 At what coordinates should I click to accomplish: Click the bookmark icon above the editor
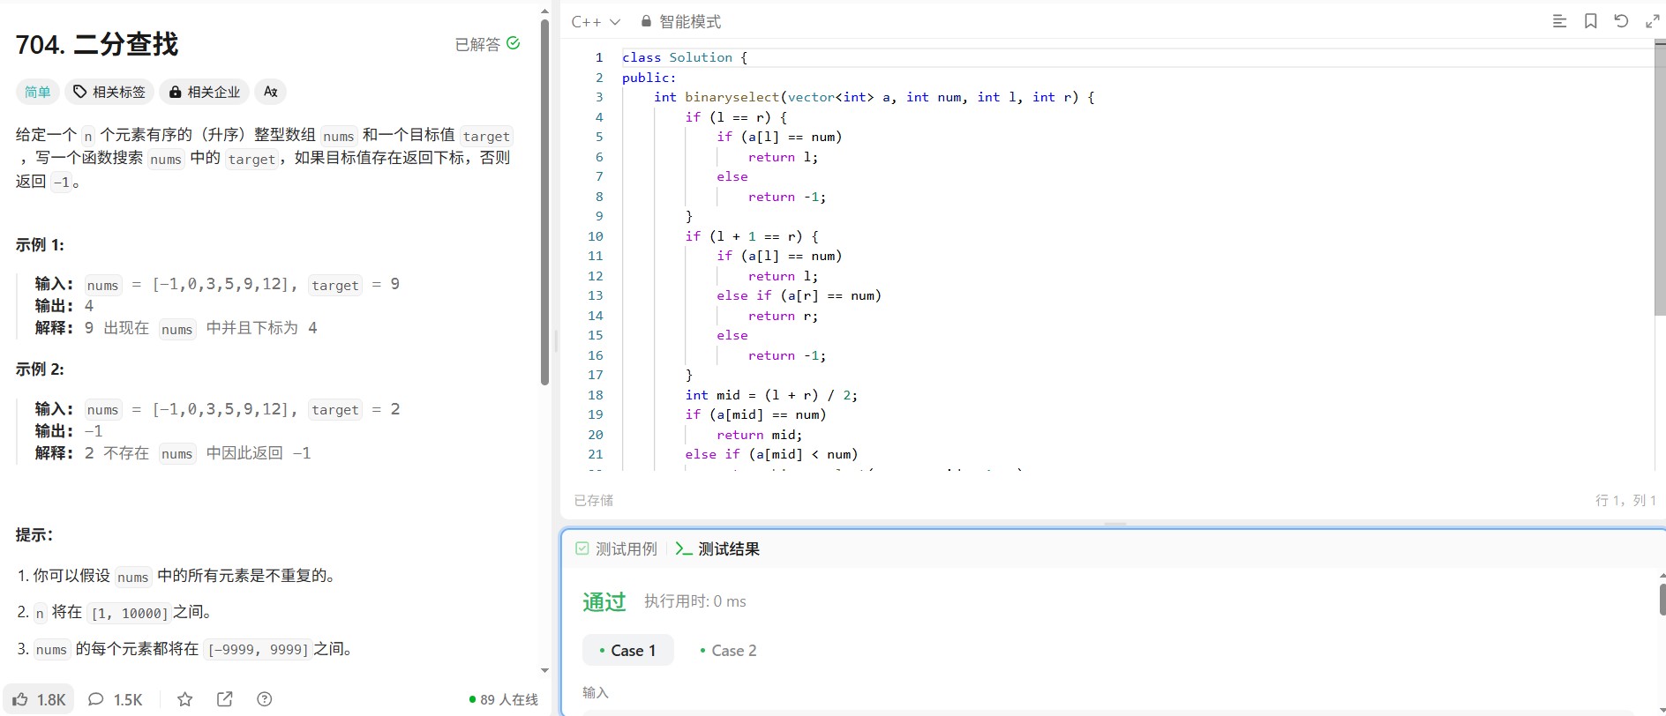(x=1590, y=21)
